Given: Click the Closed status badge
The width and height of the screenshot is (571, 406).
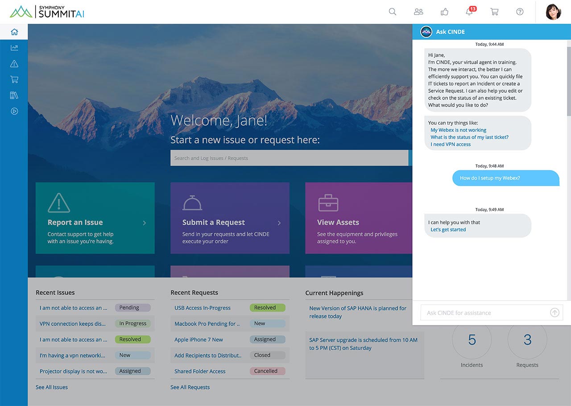Looking at the screenshot, I should click(x=268, y=355).
